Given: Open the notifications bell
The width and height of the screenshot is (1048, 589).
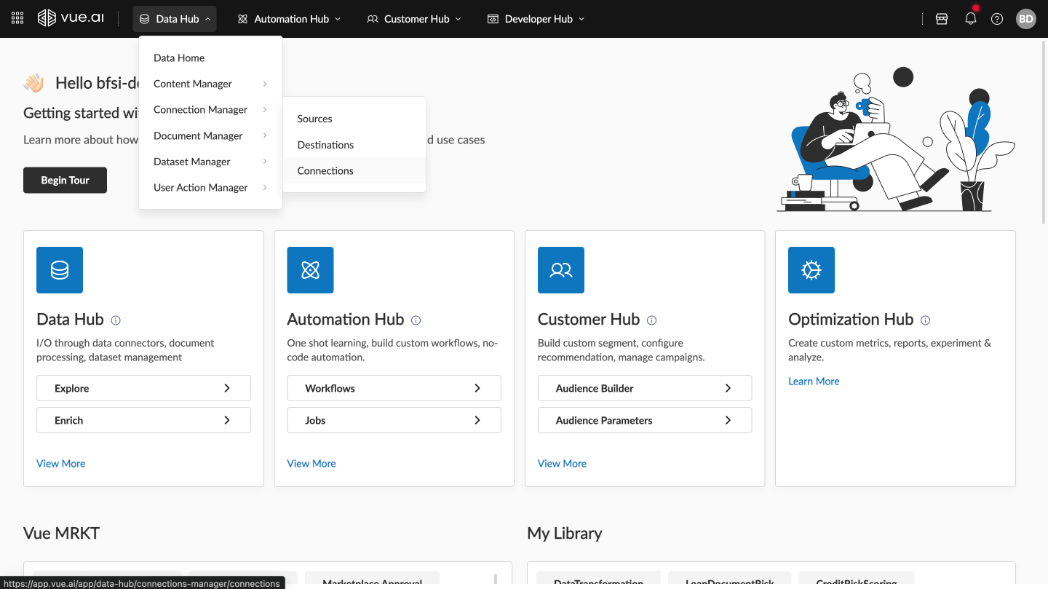Looking at the screenshot, I should point(970,19).
